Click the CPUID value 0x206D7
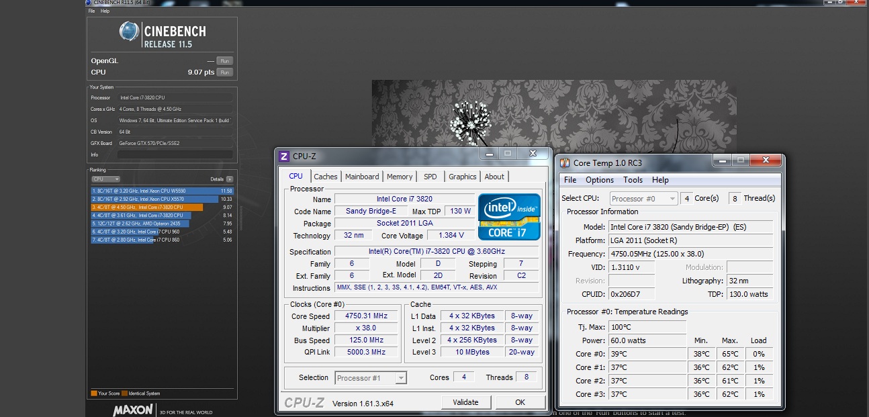This screenshot has height=417, width=869. pyautogui.click(x=631, y=294)
